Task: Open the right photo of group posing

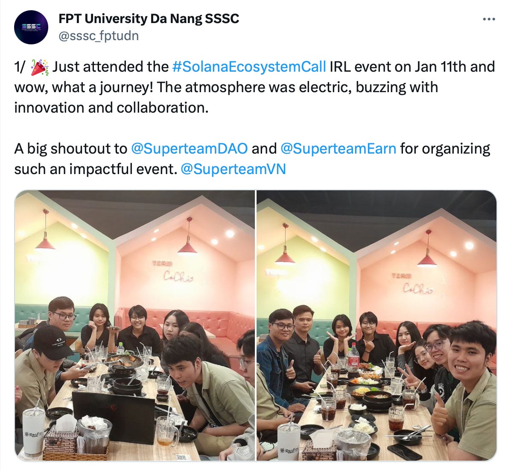Action: pos(377,326)
